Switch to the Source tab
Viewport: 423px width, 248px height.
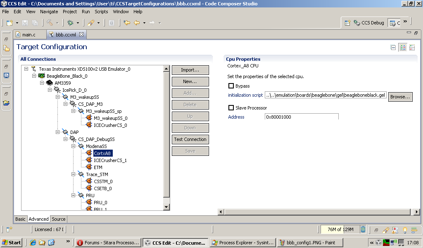point(59,219)
